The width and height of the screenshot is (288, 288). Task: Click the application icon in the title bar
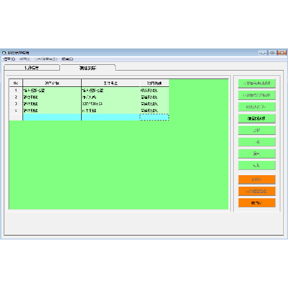click(4, 53)
